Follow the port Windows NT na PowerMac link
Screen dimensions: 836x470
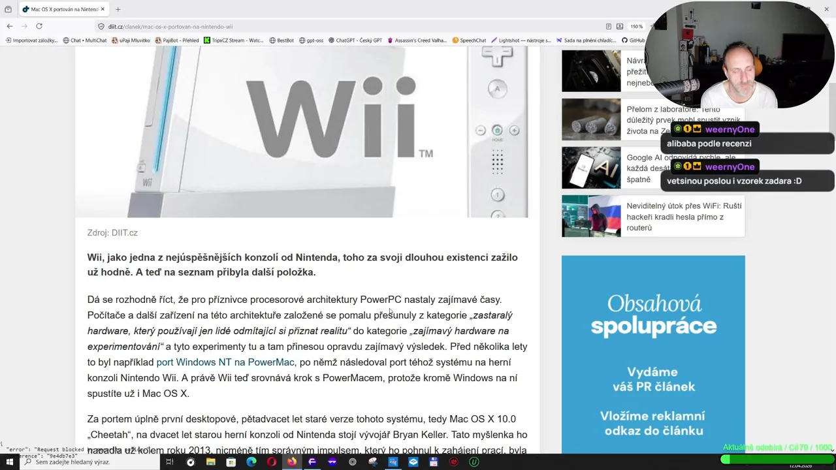225,362
